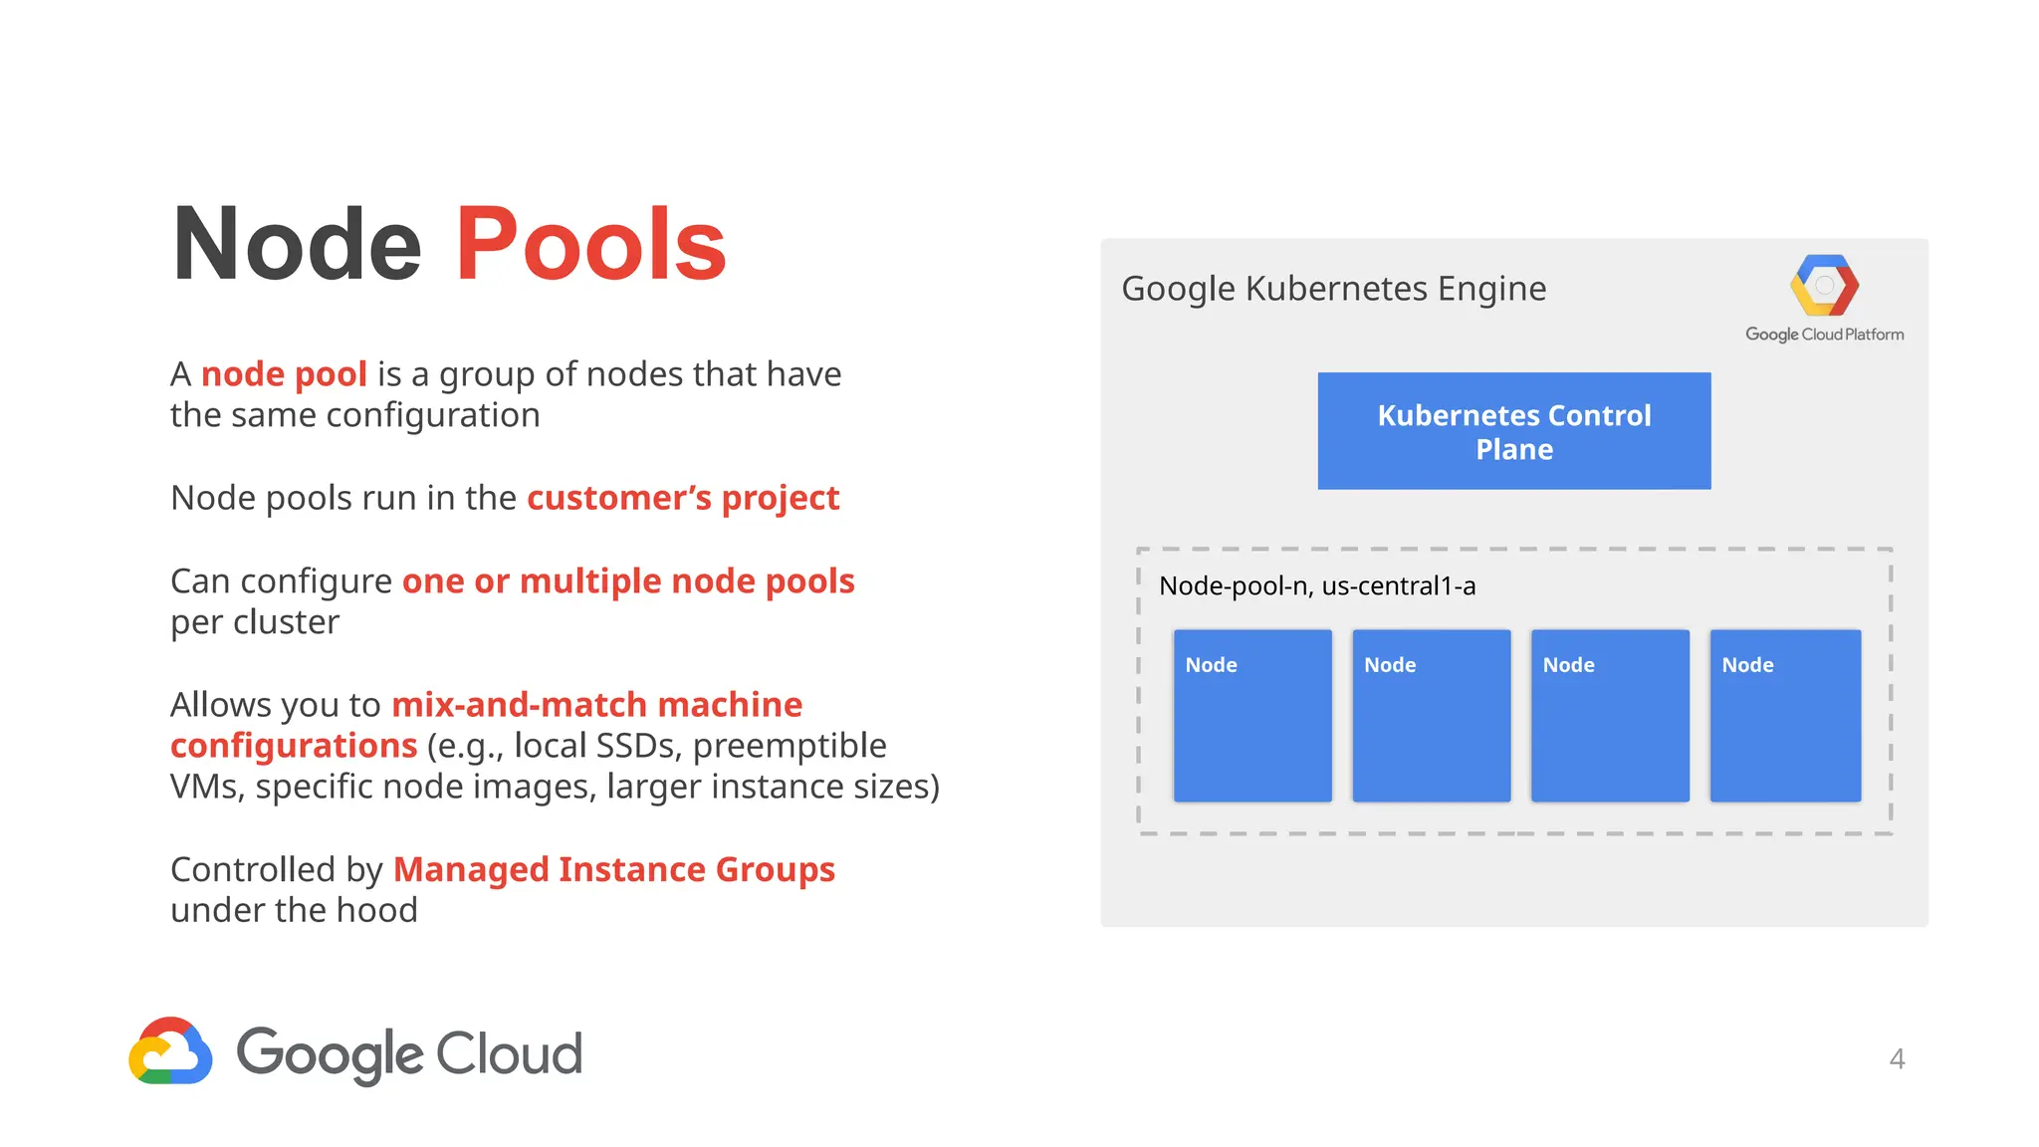Click the 'Node Pools' slide title

pyautogui.click(x=449, y=244)
